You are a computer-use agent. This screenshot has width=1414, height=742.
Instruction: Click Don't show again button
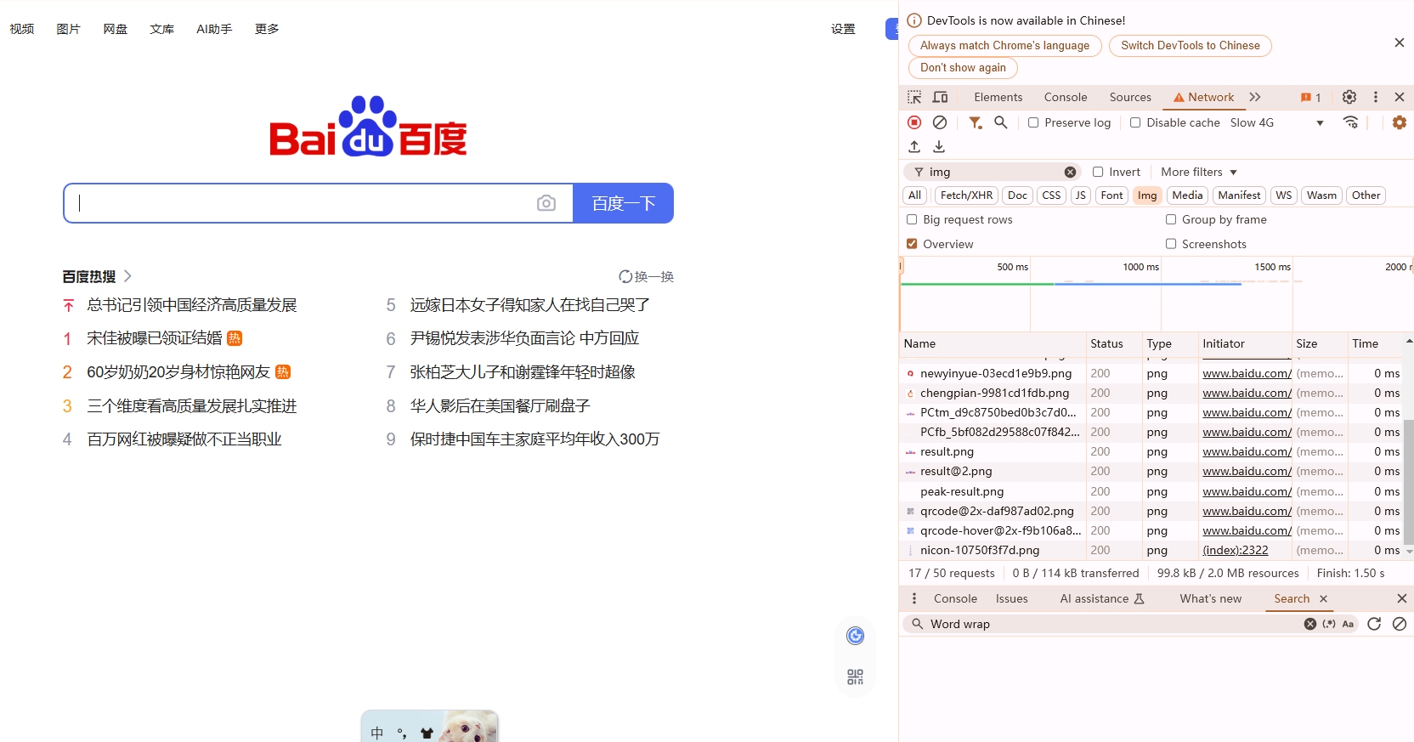tap(963, 68)
